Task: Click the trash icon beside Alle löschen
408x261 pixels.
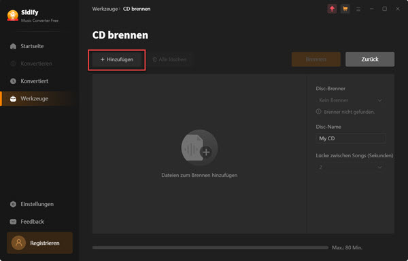Action: coord(154,60)
